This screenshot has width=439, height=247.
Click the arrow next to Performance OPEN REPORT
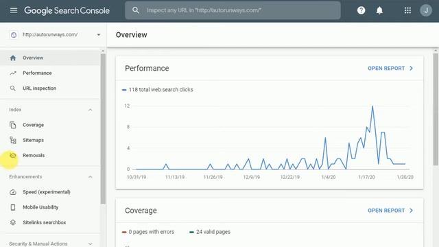[x=411, y=69]
